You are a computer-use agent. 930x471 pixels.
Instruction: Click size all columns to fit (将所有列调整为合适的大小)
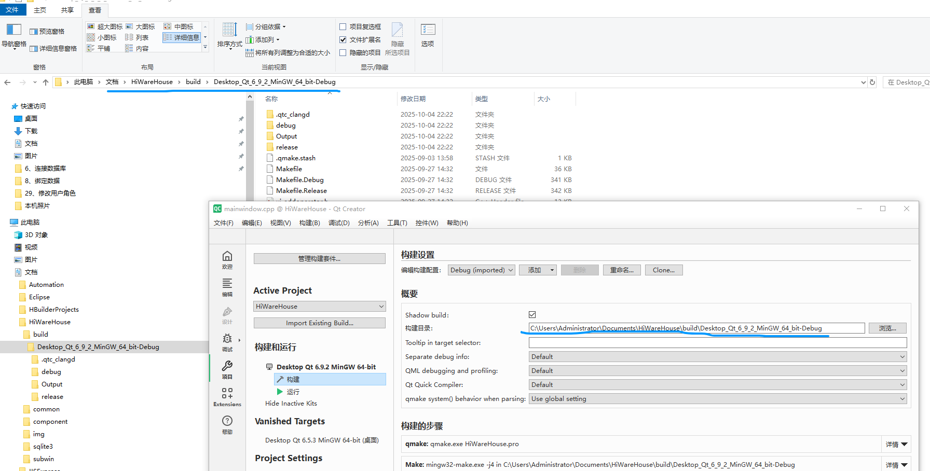tap(288, 52)
